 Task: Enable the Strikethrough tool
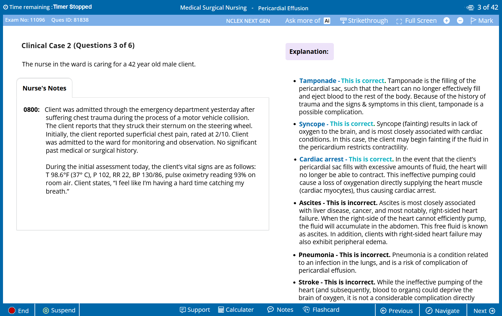[364, 21]
